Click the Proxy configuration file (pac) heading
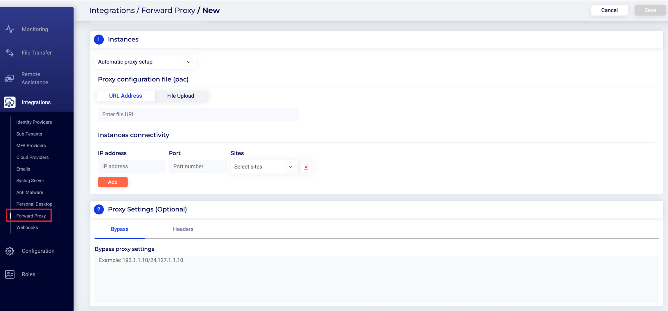The width and height of the screenshot is (668, 311). [143, 79]
